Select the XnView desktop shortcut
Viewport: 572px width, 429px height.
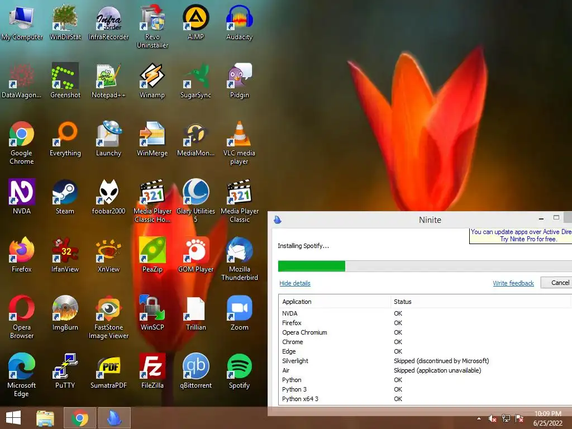tap(108, 255)
